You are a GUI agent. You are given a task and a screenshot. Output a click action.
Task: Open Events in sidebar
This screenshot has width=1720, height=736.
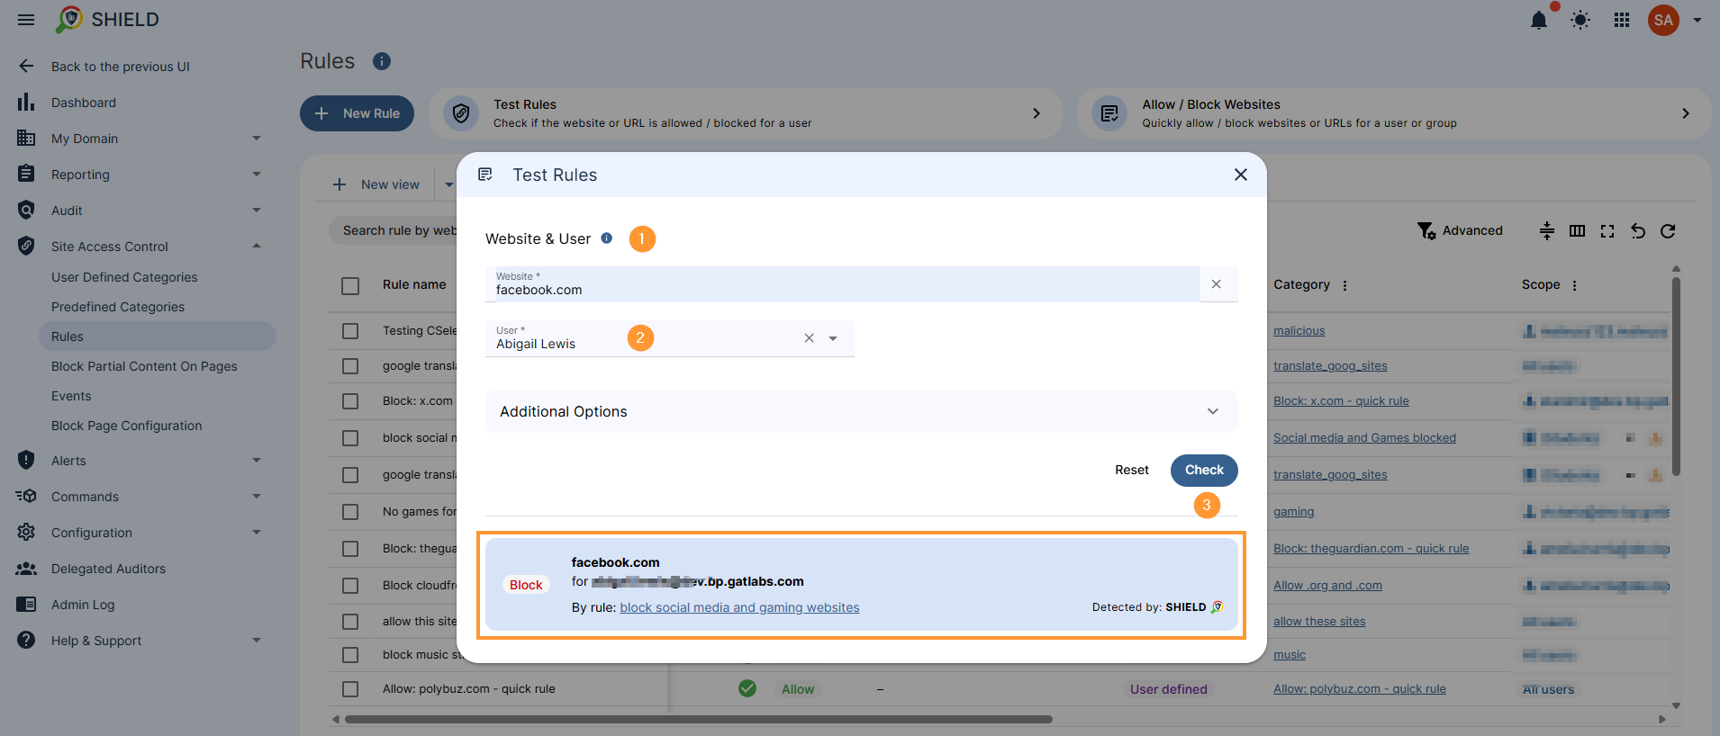coord(71,396)
